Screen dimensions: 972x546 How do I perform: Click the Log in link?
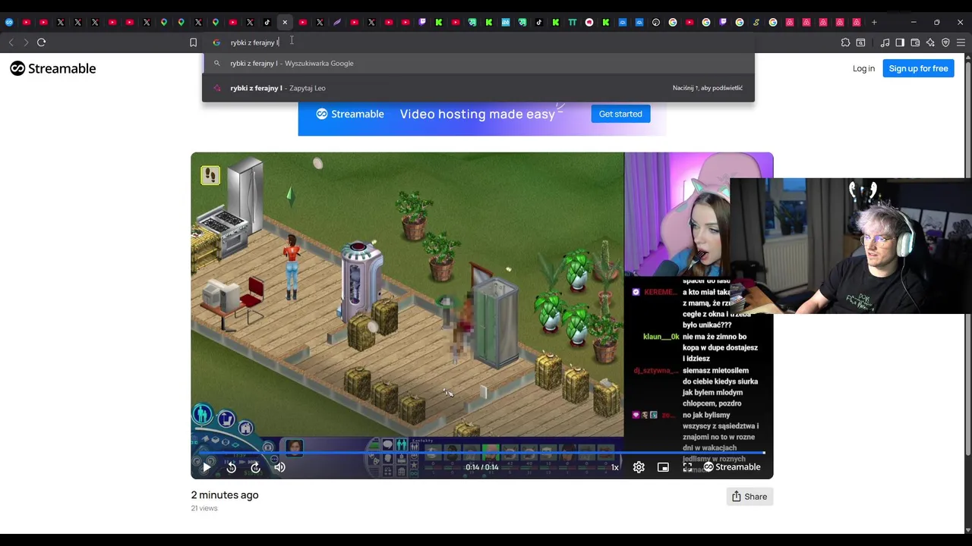coord(863,68)
